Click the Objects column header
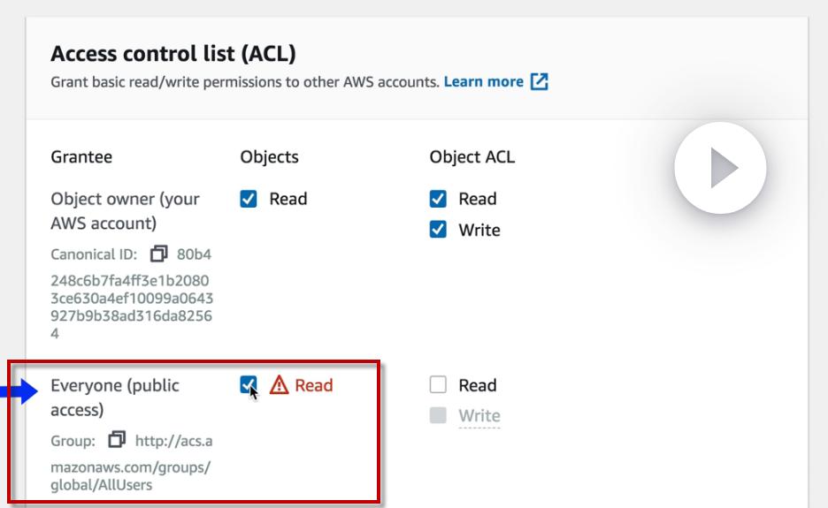 pos(269,157)
